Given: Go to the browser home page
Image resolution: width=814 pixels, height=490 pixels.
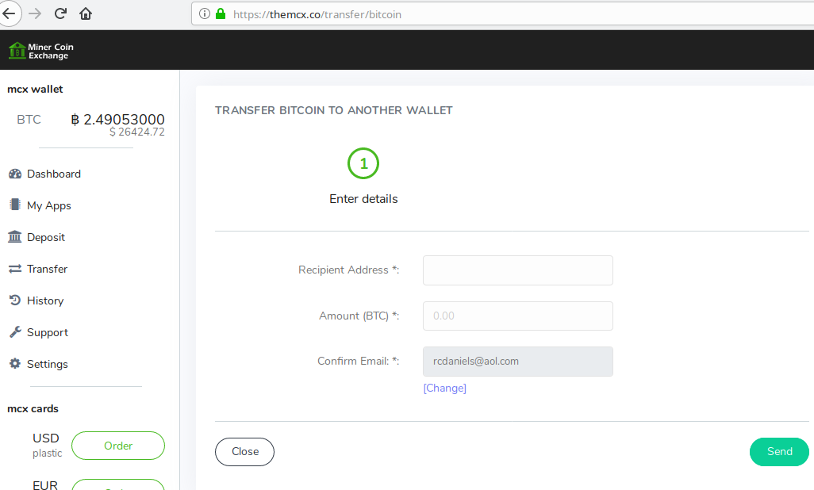Looking at the screenshot, I should 86,13.
